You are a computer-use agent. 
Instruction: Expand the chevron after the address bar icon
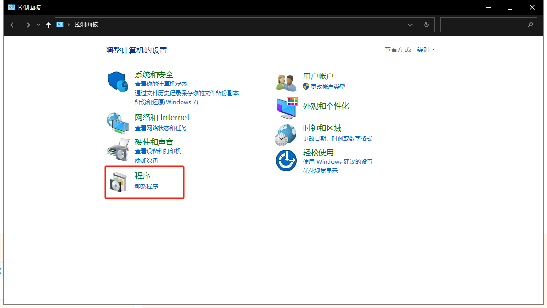[69, 25]
